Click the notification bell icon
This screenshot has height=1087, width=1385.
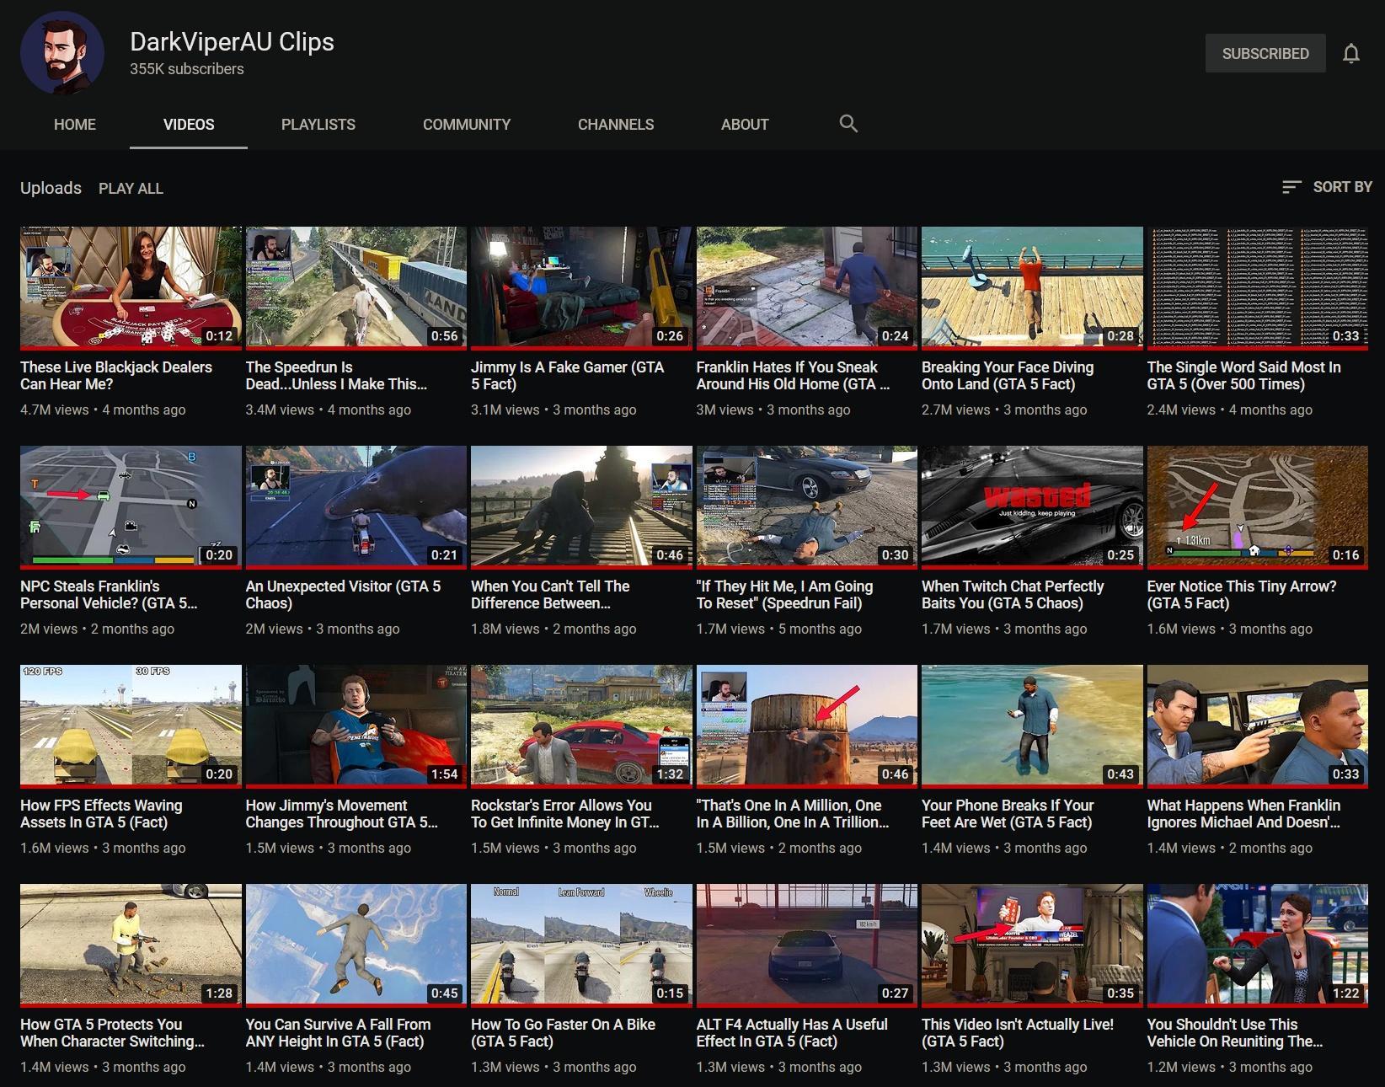[1350, 54]
